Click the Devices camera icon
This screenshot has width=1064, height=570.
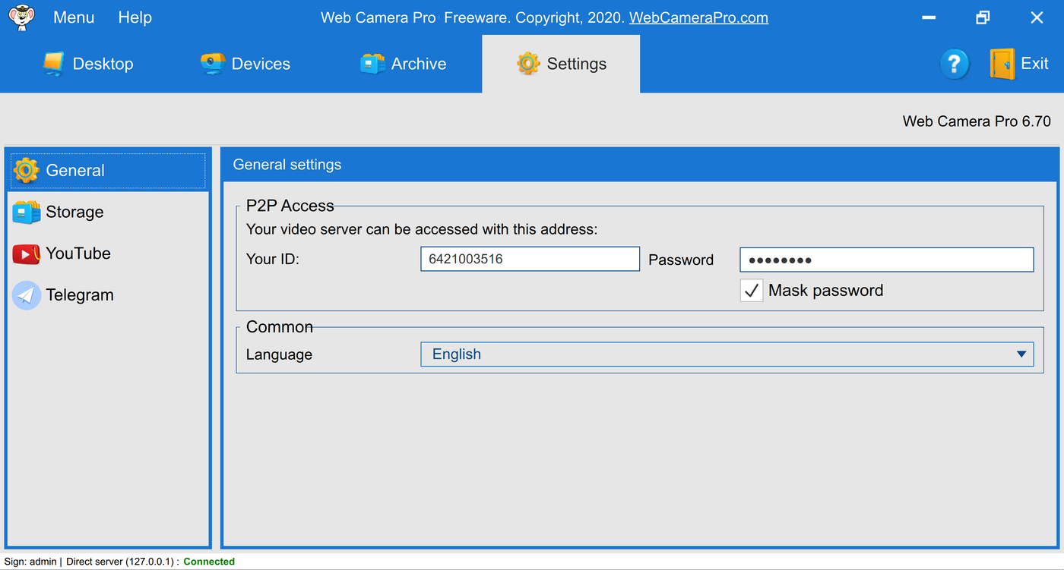212,64
